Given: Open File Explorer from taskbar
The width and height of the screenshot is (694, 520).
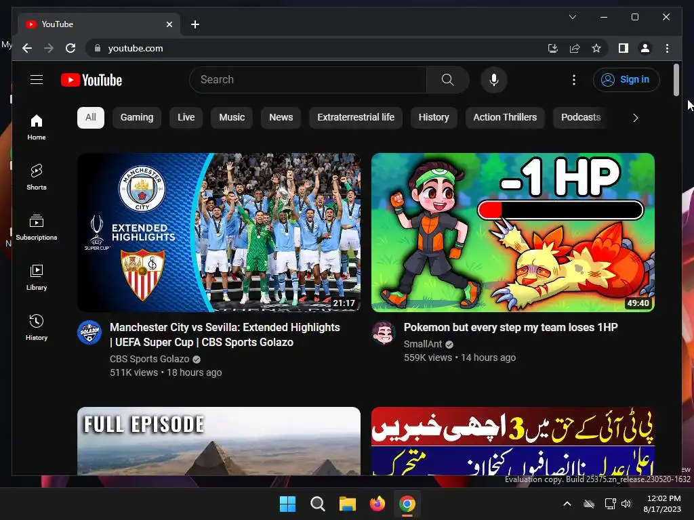Looking at the screenshot, I should point(348,504).
